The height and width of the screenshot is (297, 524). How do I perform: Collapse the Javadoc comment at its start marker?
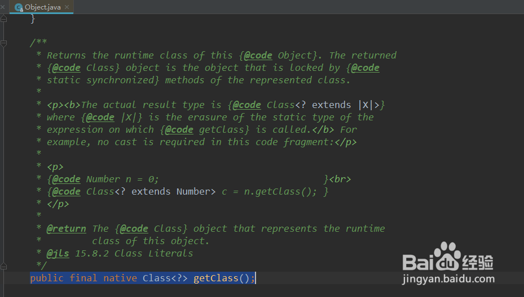4,43
